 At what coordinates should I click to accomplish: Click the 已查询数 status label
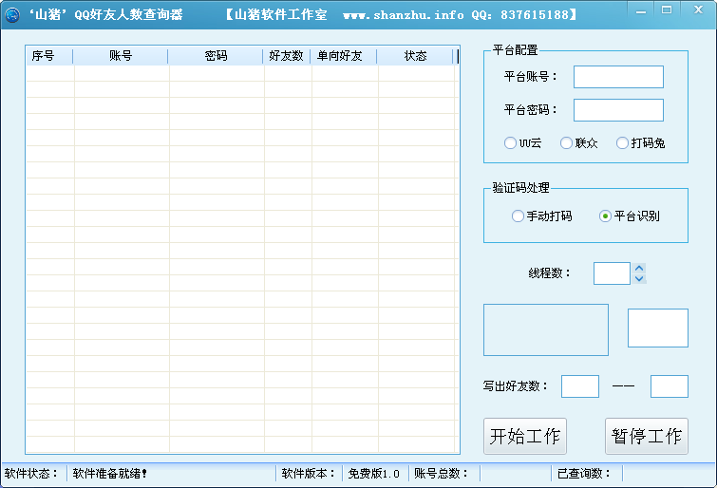point(584,474)
